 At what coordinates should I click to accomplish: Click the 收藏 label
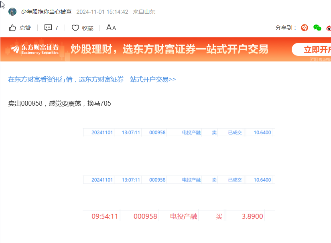click(87, 28)
